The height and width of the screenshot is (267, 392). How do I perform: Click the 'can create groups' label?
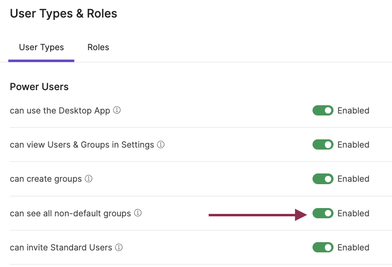click(46, 179)
